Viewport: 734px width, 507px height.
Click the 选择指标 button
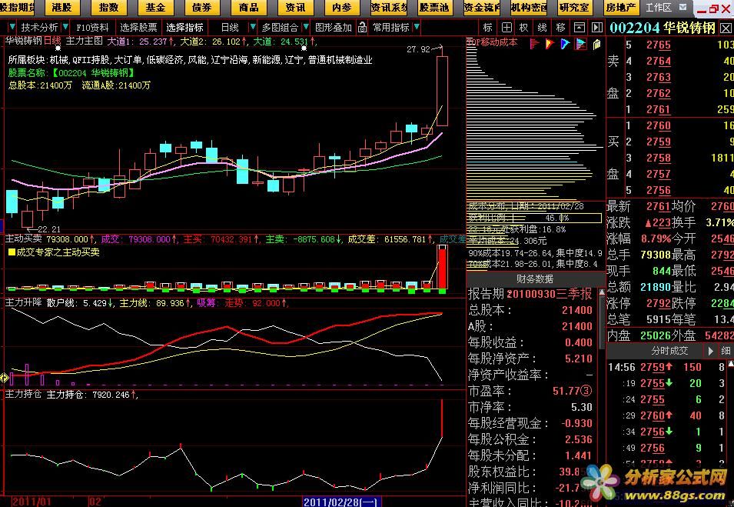tap(185, 28)
